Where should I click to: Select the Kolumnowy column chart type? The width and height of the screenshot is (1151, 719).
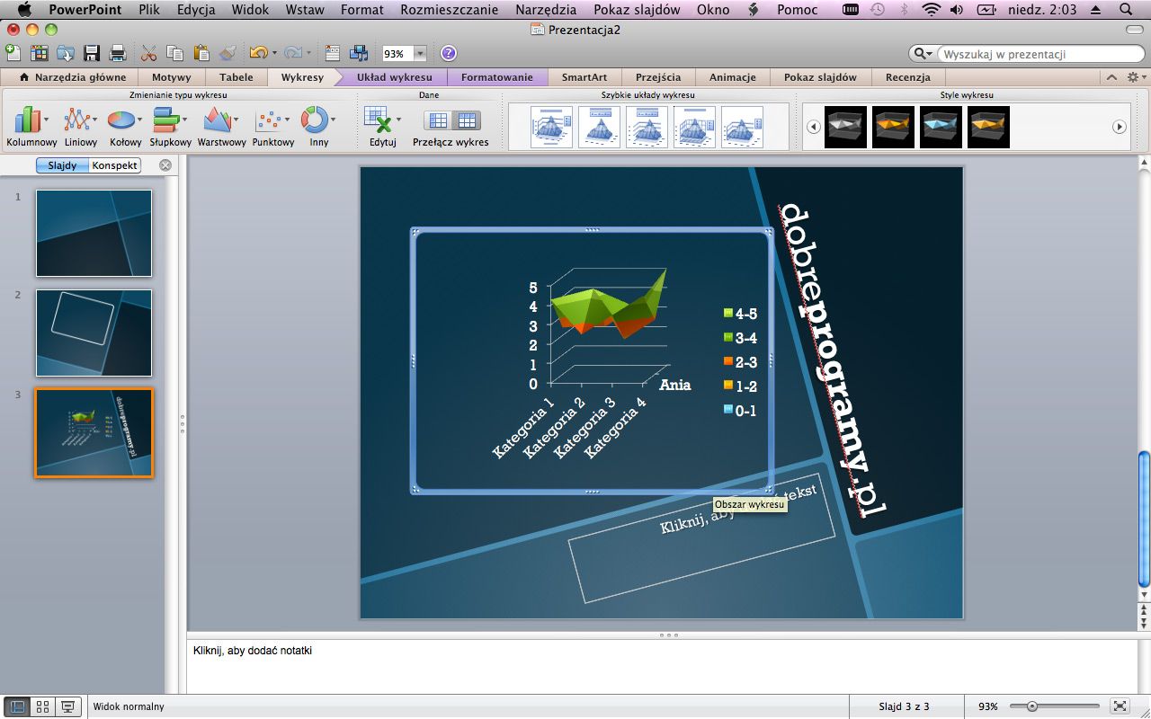tap(31, 126)
